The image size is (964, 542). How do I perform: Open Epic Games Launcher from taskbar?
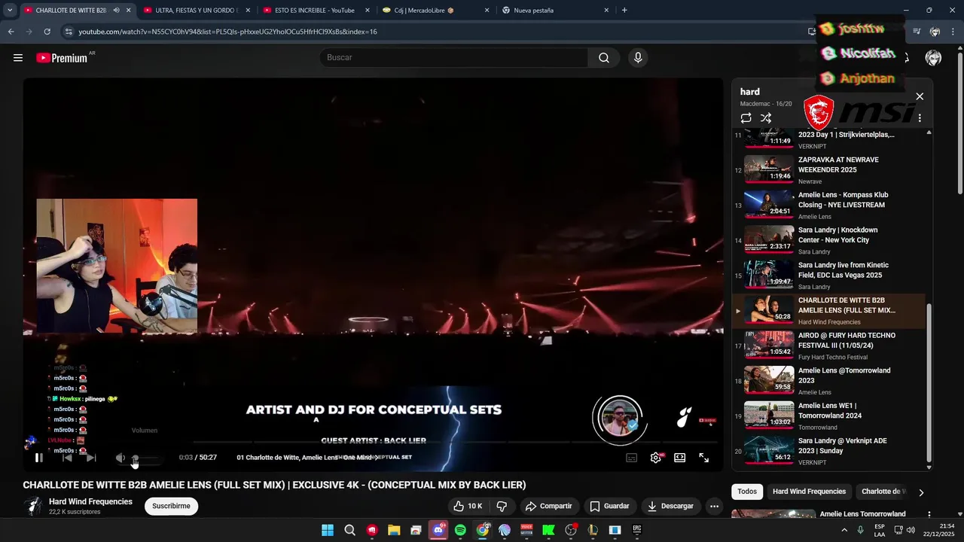pyautogui.click(x=637, y=530)
